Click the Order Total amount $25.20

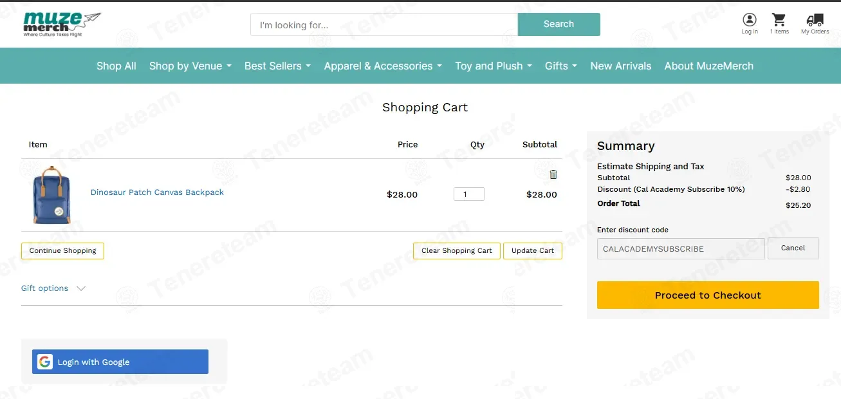(x=798, y=205)
